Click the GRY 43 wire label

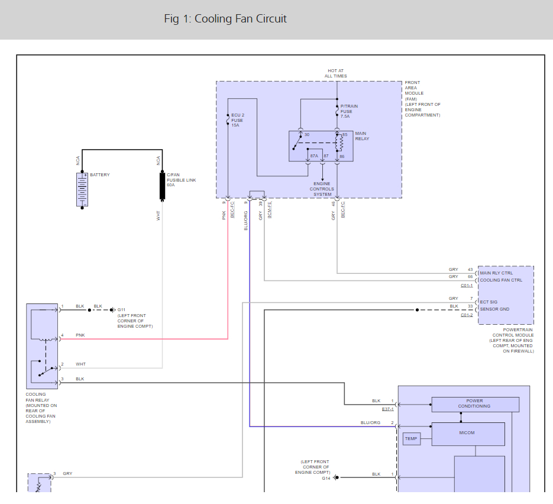(x=454, y=270)
